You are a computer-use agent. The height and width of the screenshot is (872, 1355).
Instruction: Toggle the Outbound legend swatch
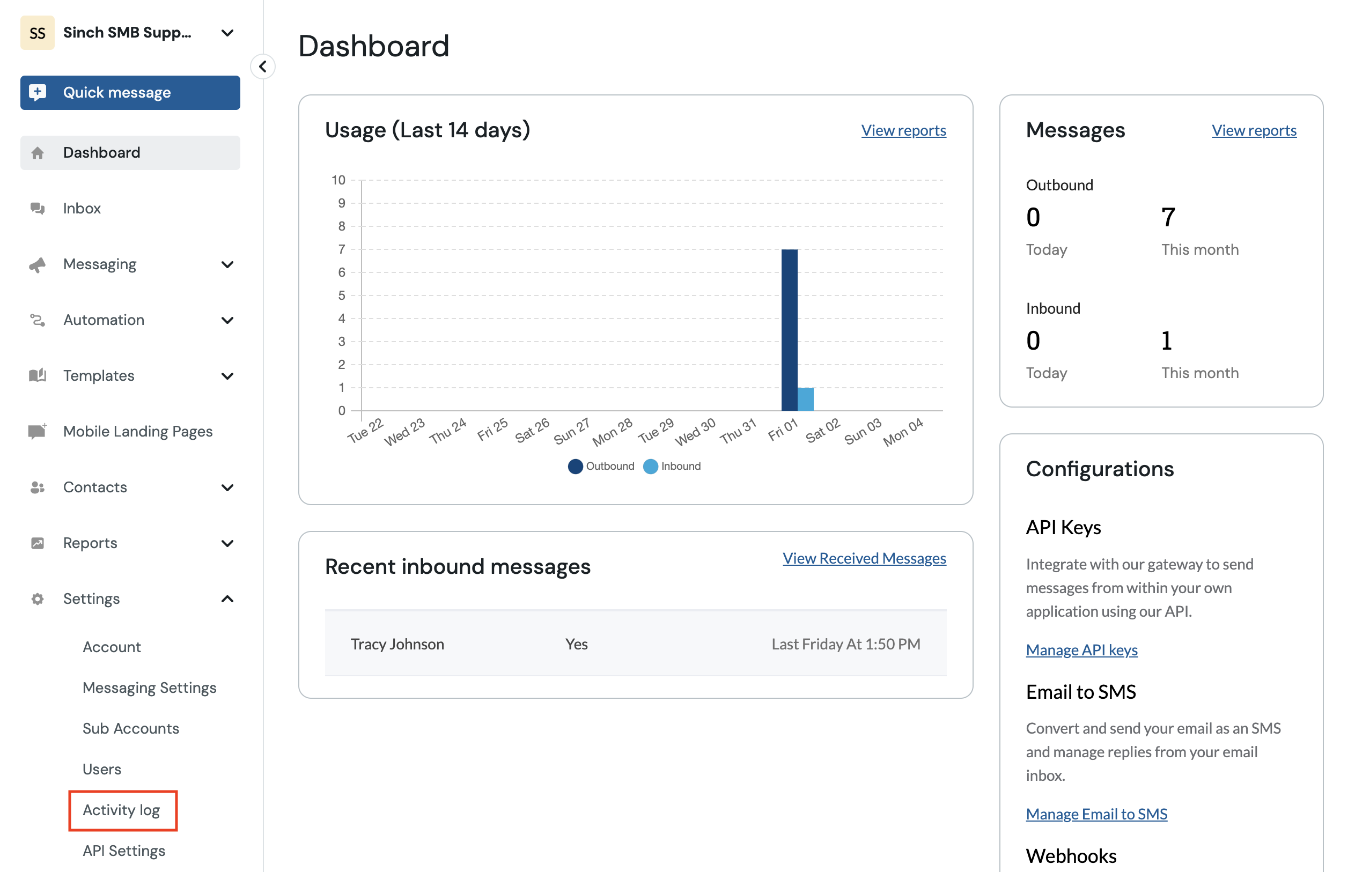tap(575, 466)
